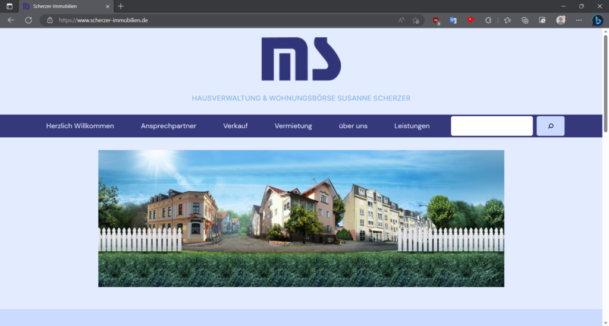This screenshot has width=609, height=326.
Task: Reload the page with the refresh icon
Action: point(29,20)
